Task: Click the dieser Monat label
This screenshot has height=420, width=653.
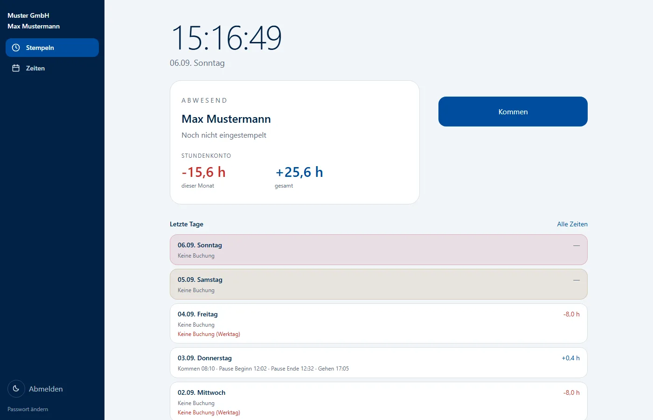Action: (198, 186)
